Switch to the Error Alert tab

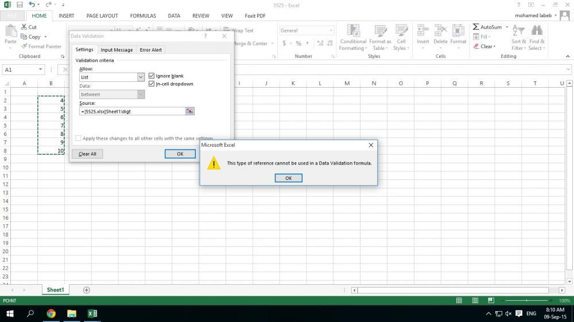(150, 50)
